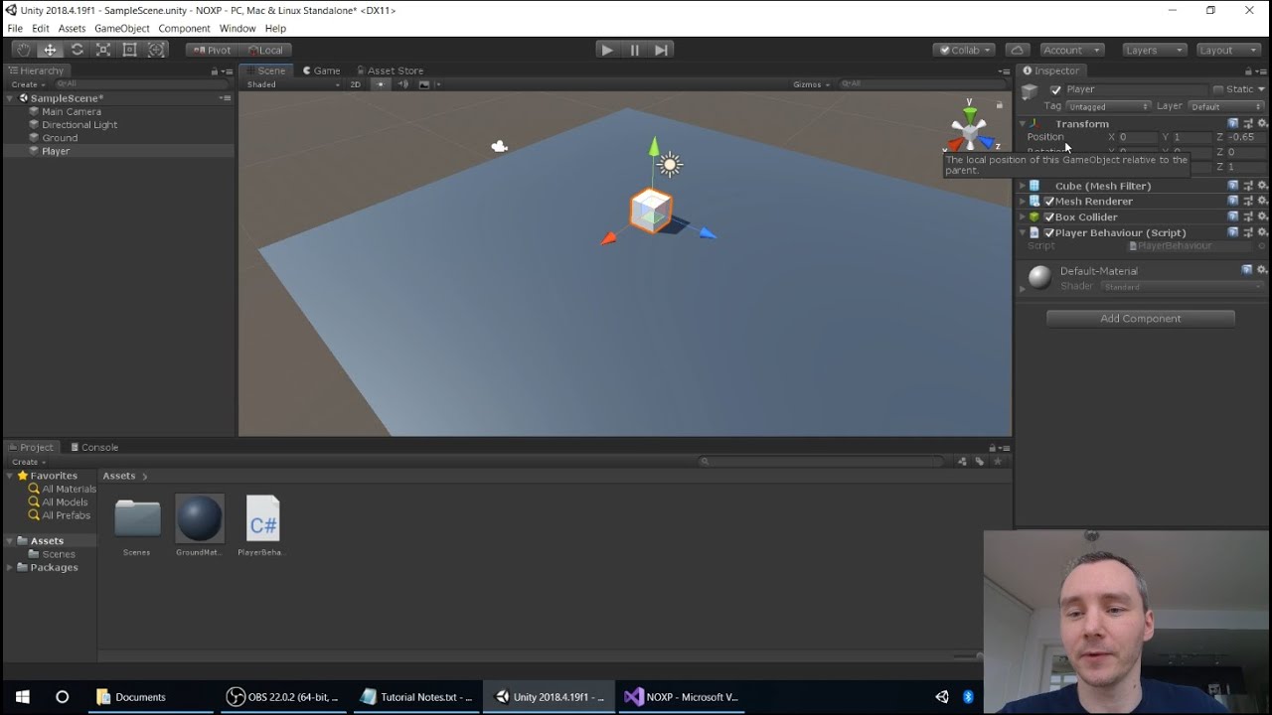
Task: Select the Move tool
Action: point(50,50)
